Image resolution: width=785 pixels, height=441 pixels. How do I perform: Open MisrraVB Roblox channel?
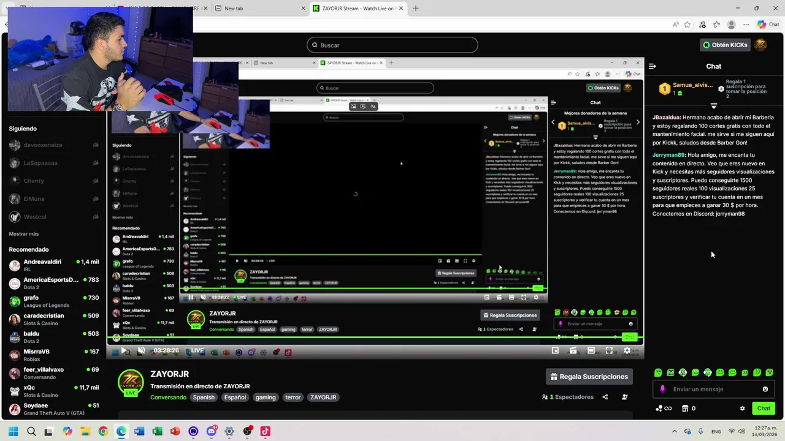pos(54,355)
